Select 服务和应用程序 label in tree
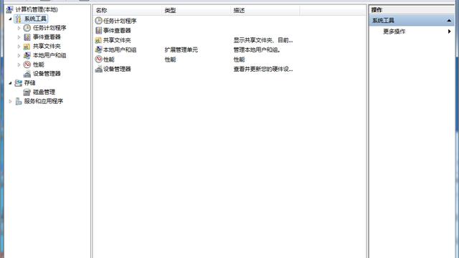 pos(44,101)
